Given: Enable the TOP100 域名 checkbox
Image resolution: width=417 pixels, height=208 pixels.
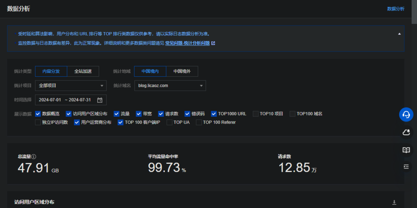Looking at the screenshot, I should point(292,114).
